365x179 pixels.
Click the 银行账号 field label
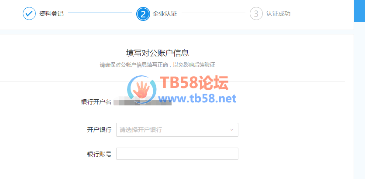pyautogui.click(x=99, y=154)
